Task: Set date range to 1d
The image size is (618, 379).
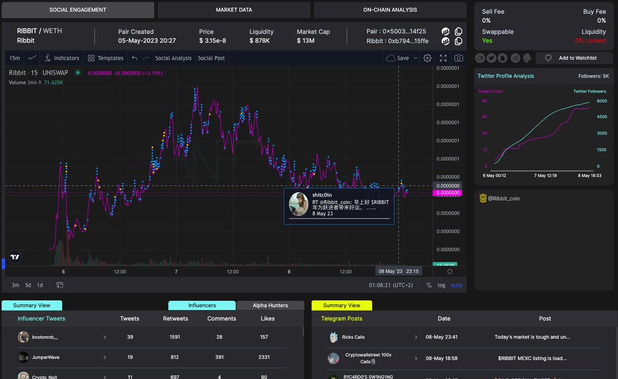Action: pos(40,285)
